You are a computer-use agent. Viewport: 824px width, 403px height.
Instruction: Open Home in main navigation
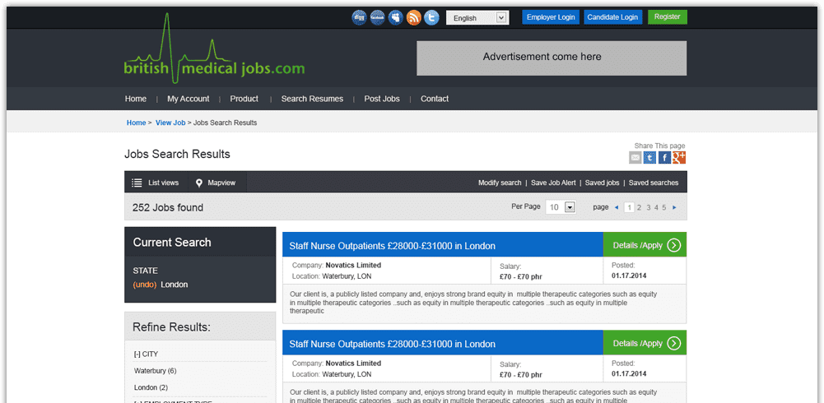(x=136, y=99)
